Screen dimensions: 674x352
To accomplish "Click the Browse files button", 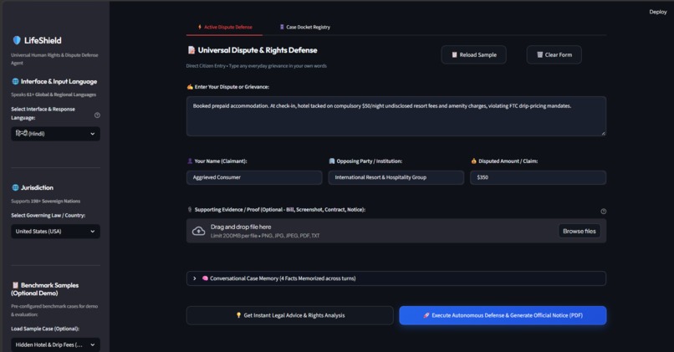I will coord(579,232).
